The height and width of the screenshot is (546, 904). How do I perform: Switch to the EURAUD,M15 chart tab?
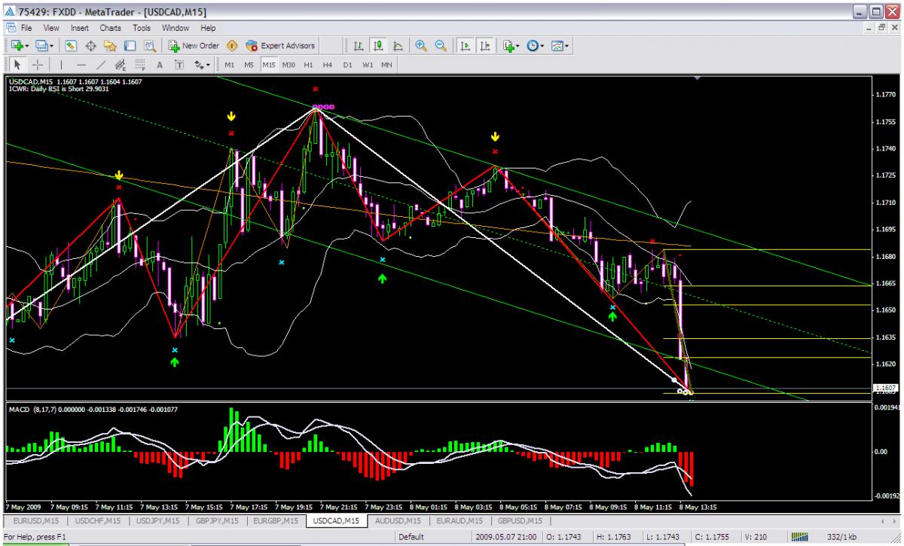tap(460, 520)
